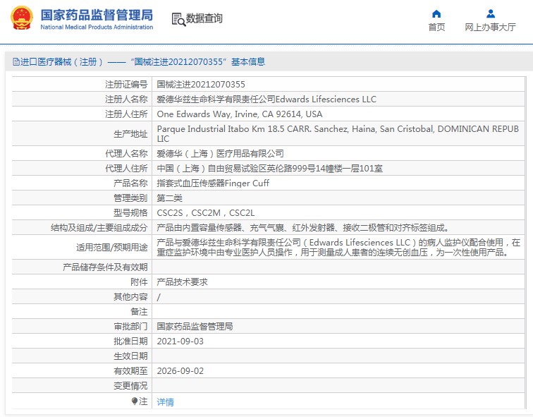Click the lightbulb icon next to 注

click(135, 401)
